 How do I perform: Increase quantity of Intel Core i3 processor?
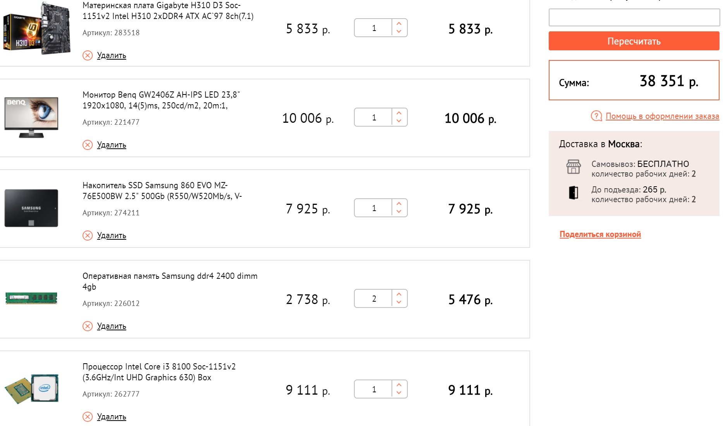coord(399,385)
